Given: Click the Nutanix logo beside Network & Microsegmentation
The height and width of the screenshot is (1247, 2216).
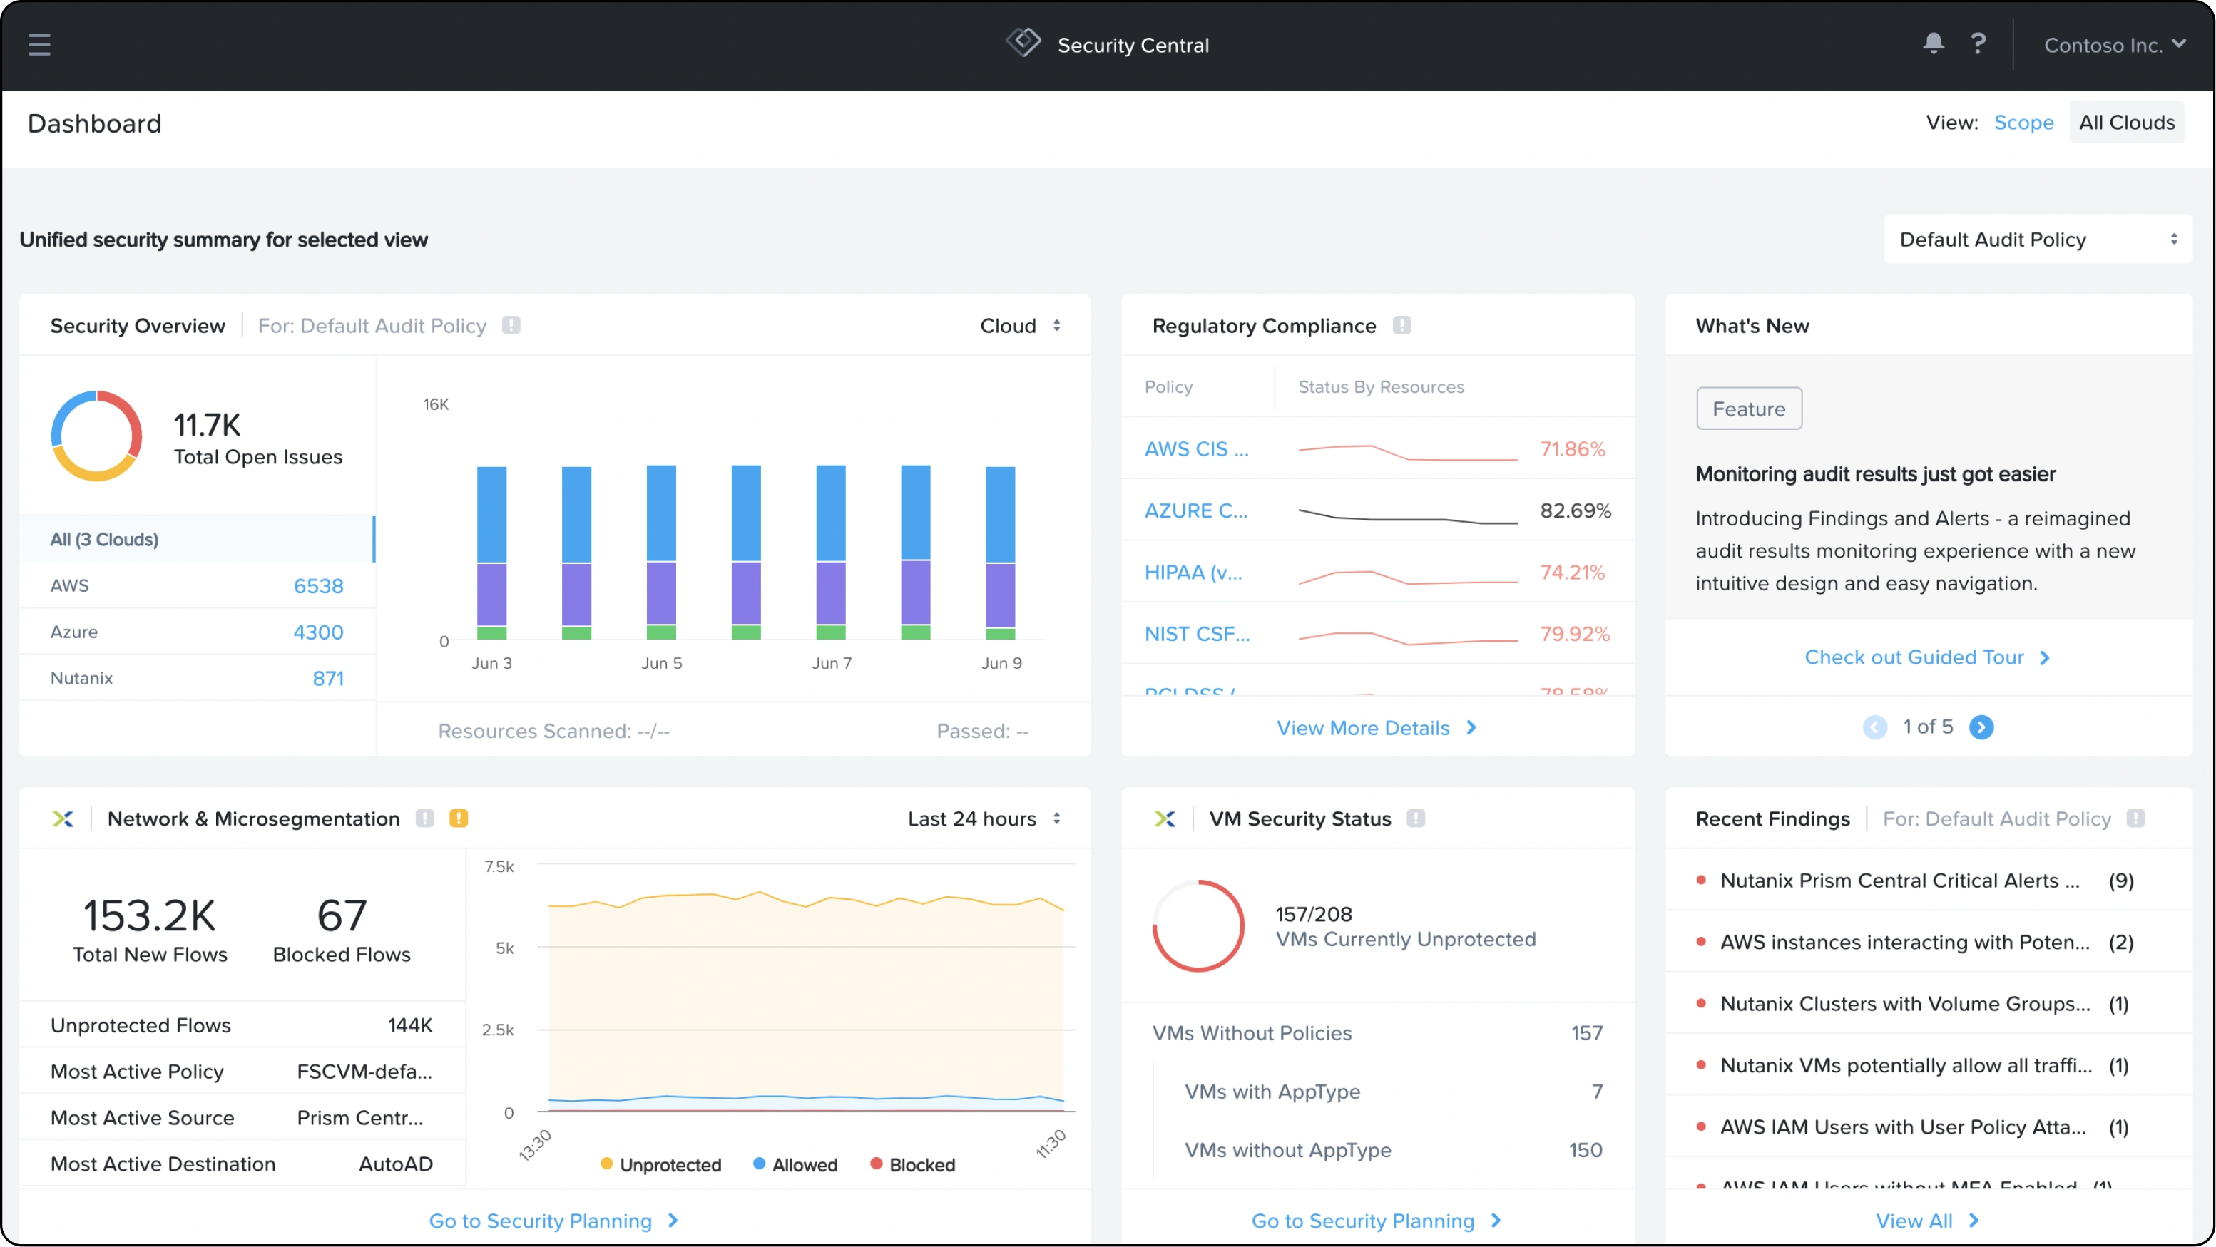Looking at the screenshot, I should click(63, 818).
